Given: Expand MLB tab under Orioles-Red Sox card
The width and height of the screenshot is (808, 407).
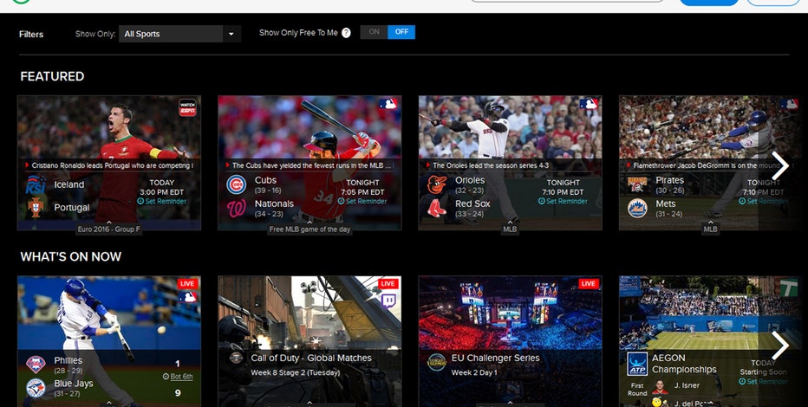Looking at the screenshot, I should tap(510, 229).
